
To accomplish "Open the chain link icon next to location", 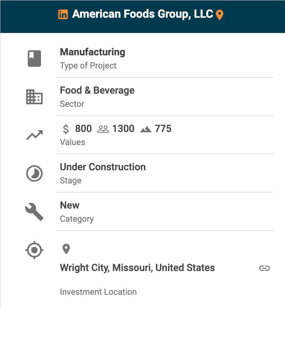I will tap(264, 268).
